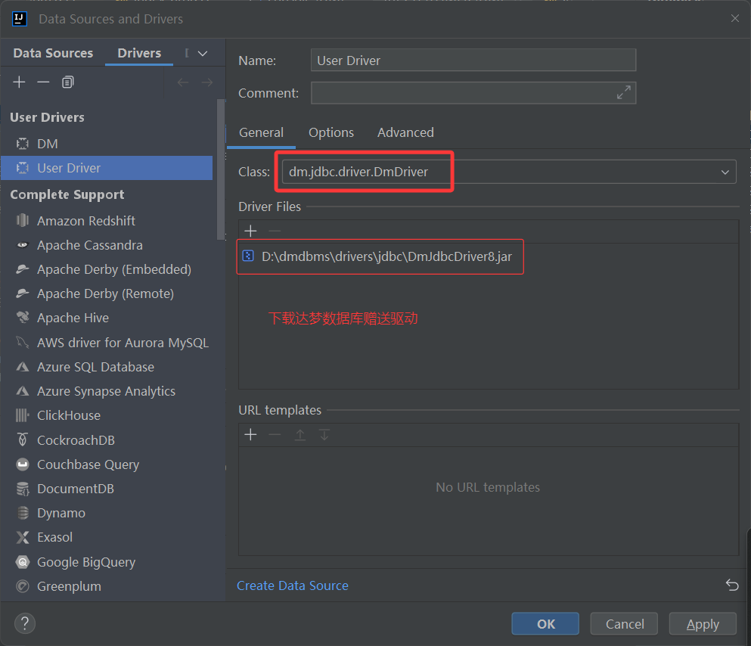Click the jar file icon in Driver Files
Screen dimensions: 751x646
(x=248, y=256)
